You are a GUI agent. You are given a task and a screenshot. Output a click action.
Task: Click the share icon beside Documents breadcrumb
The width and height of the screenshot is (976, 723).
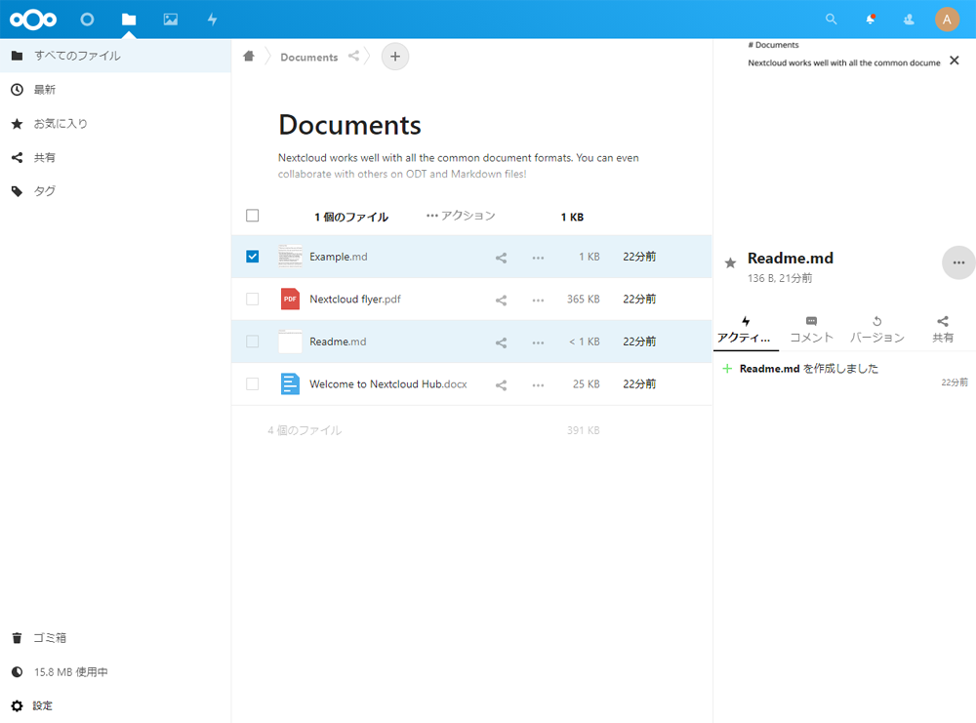click(353, 56)
